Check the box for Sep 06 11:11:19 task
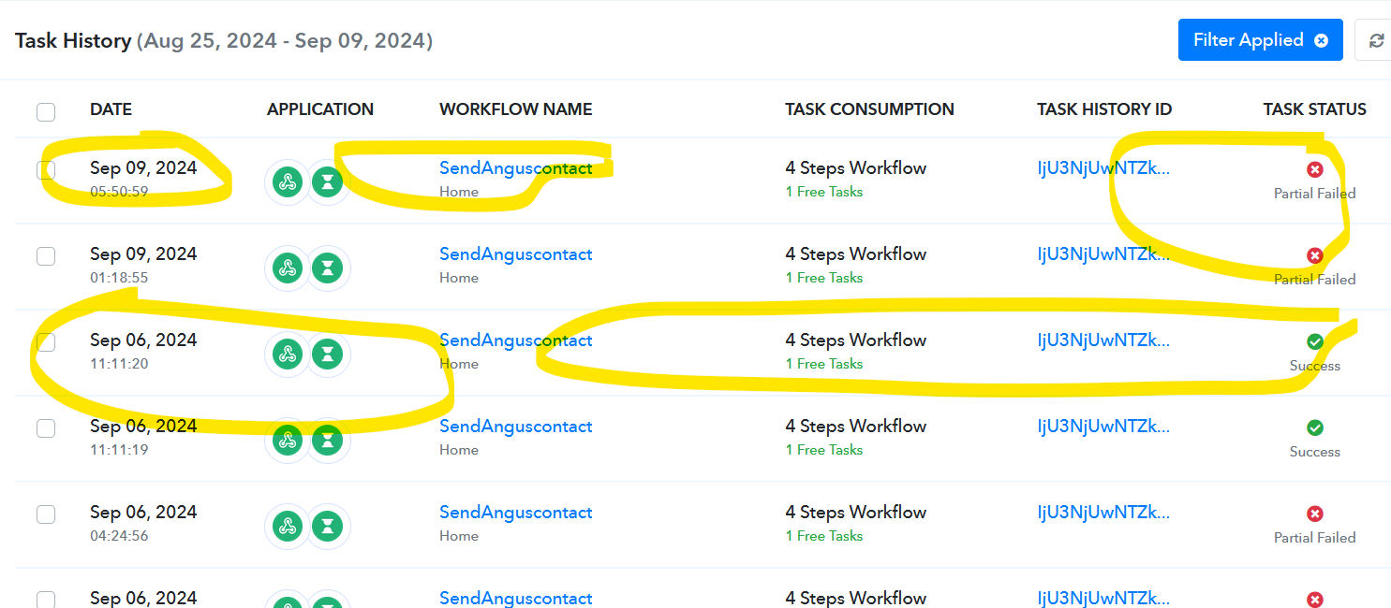This screenshot has height=608, width=1391. tap(46, 428)
